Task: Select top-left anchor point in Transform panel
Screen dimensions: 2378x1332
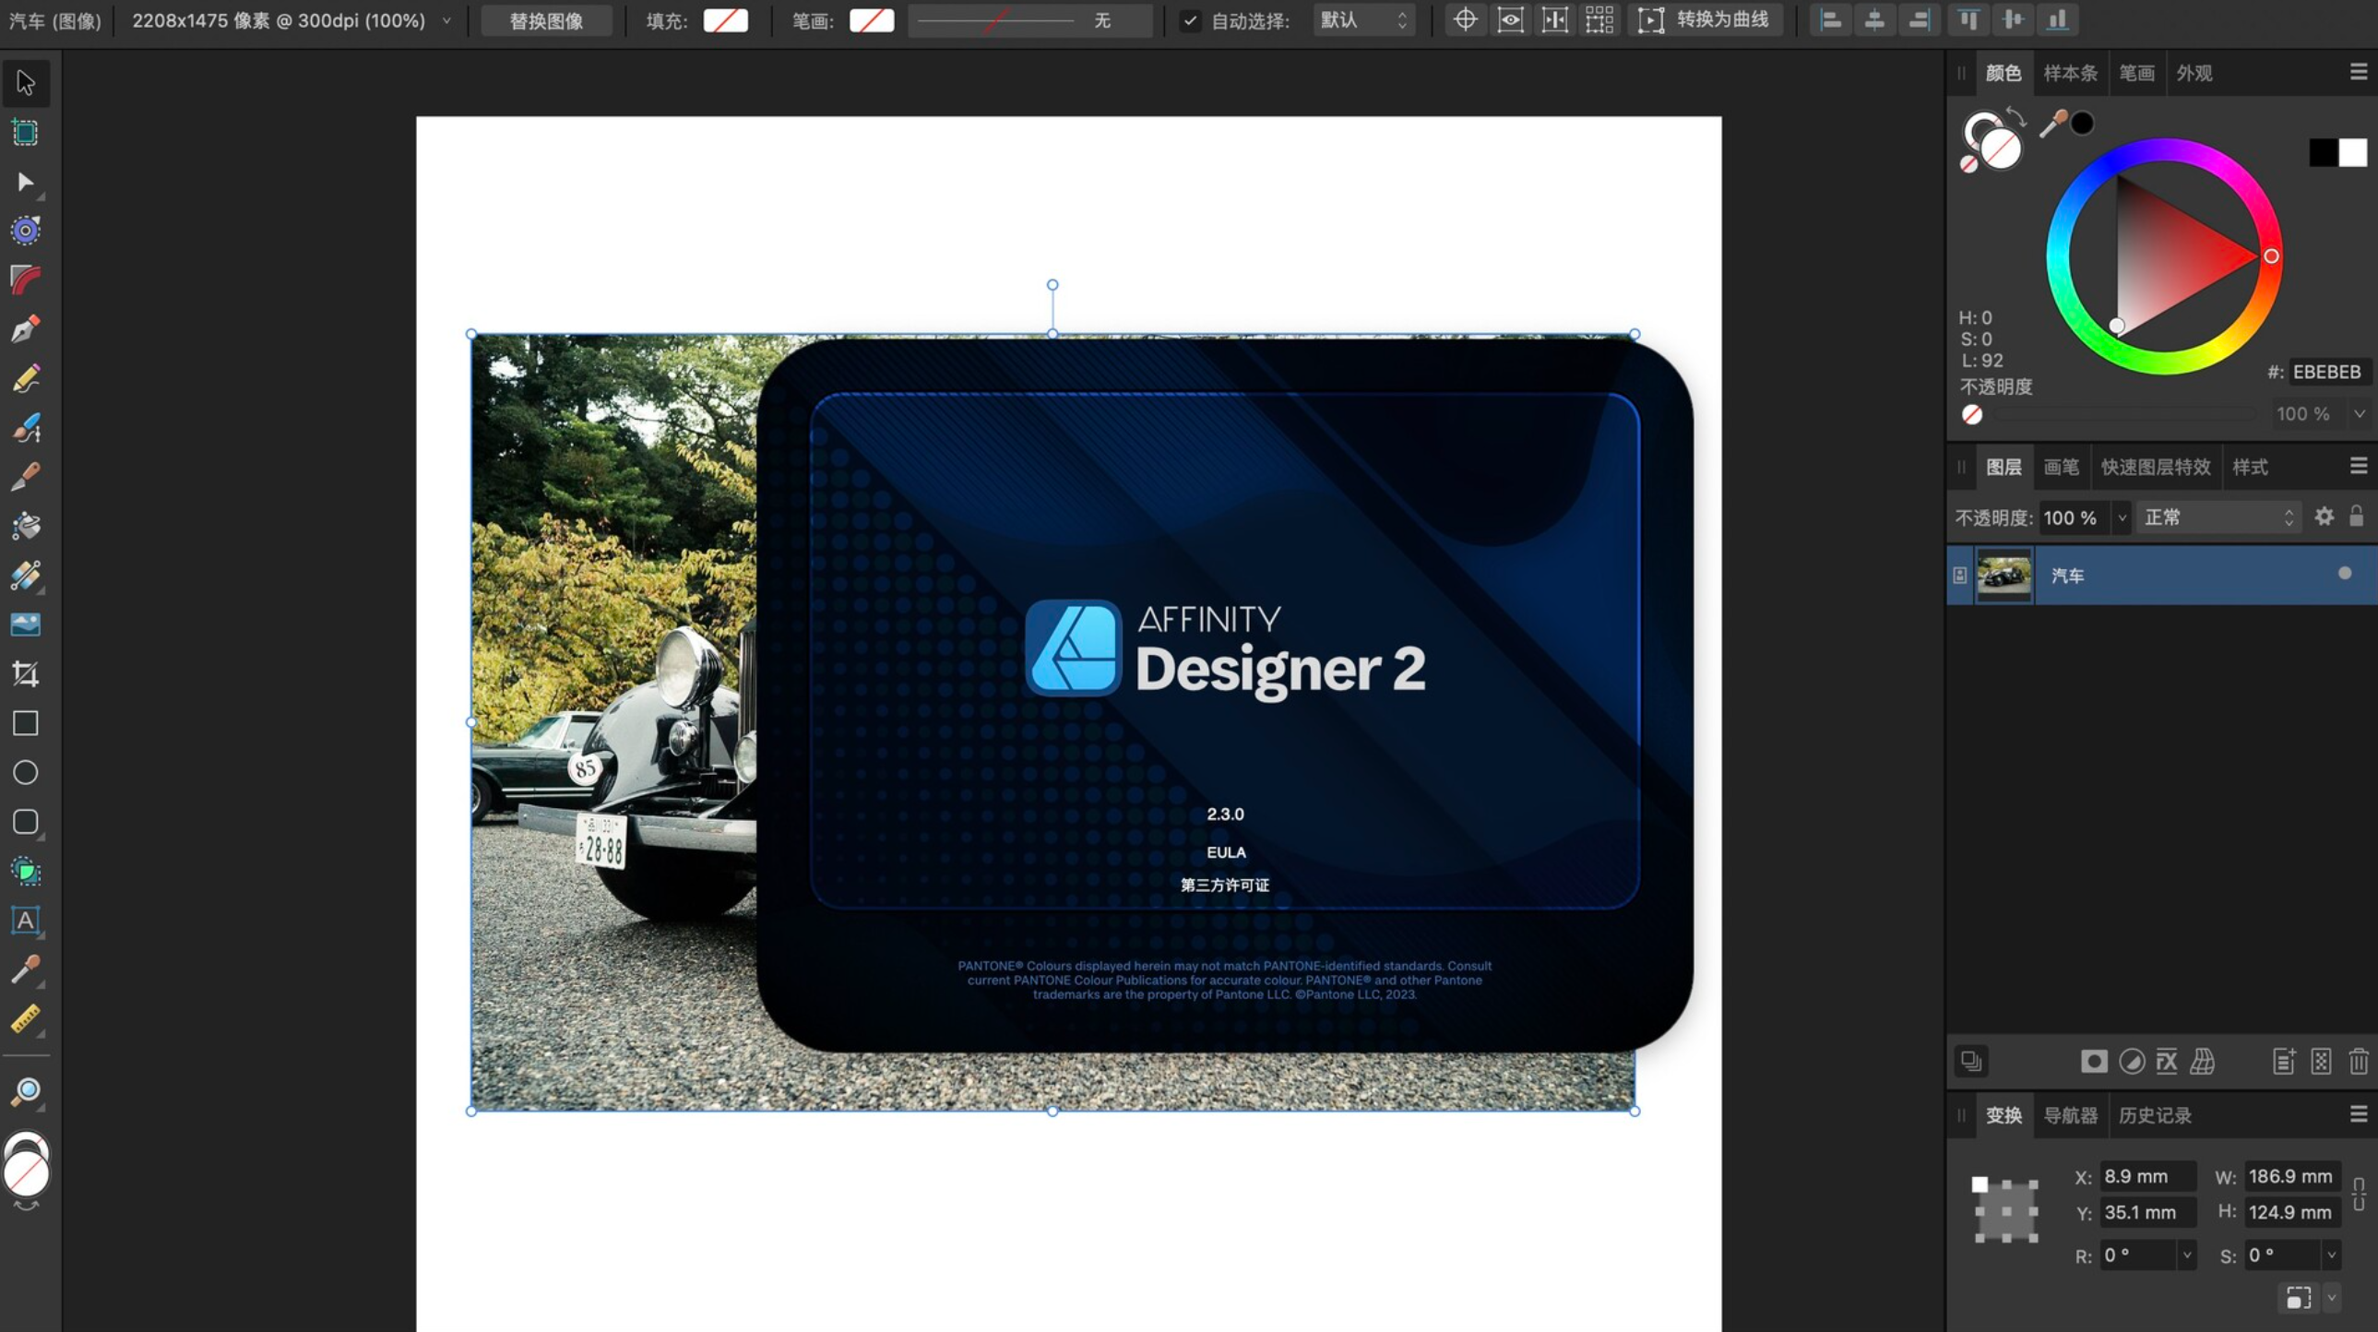Action: 1980,1184
